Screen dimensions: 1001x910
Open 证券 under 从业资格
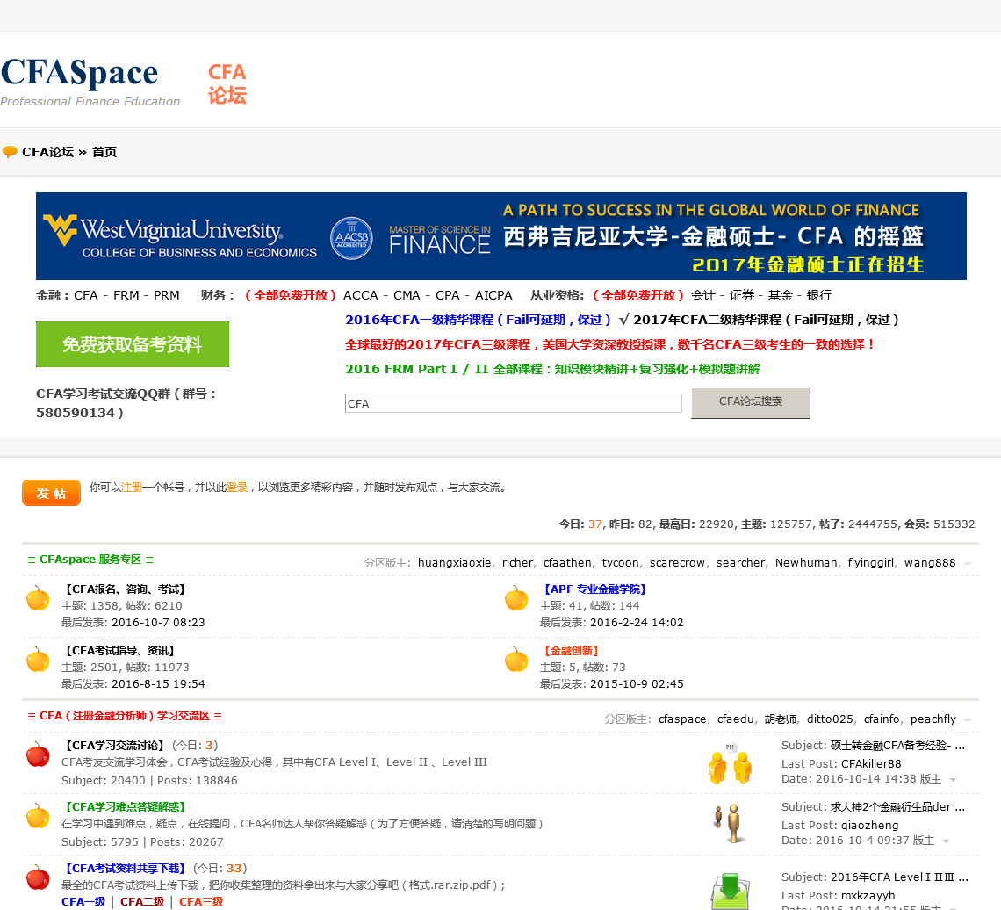click(x=742, y=295)
